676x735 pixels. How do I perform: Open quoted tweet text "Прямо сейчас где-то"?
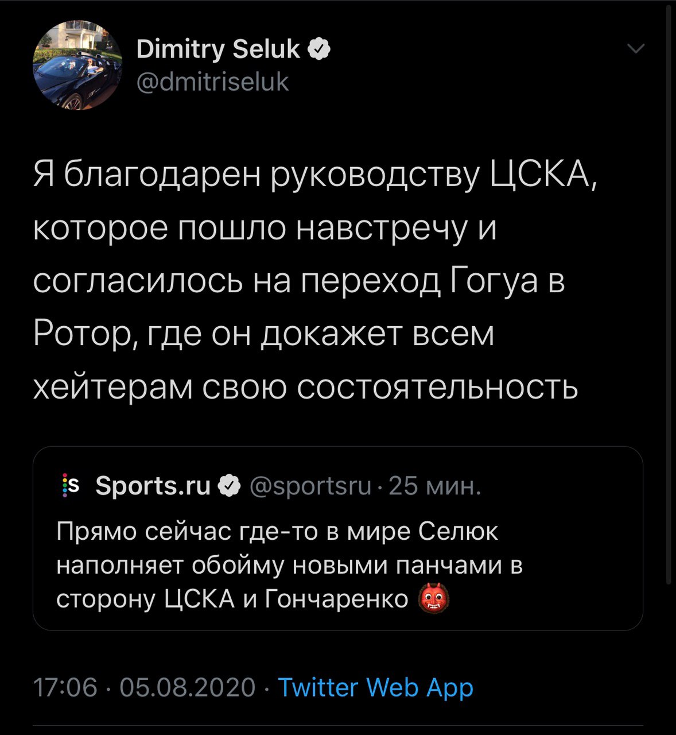point(278,531)
